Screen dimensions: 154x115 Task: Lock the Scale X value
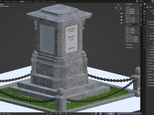[137, 29]
